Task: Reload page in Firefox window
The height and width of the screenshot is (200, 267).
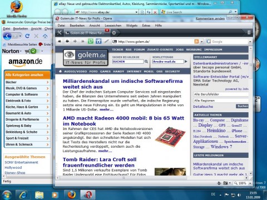Action: 27,36
